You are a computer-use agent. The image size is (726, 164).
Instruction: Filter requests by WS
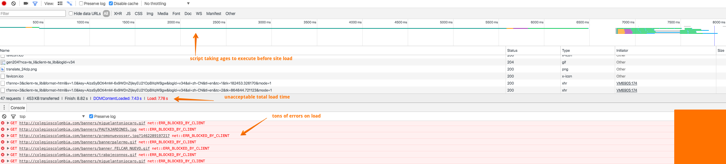[x=199, y=13]
